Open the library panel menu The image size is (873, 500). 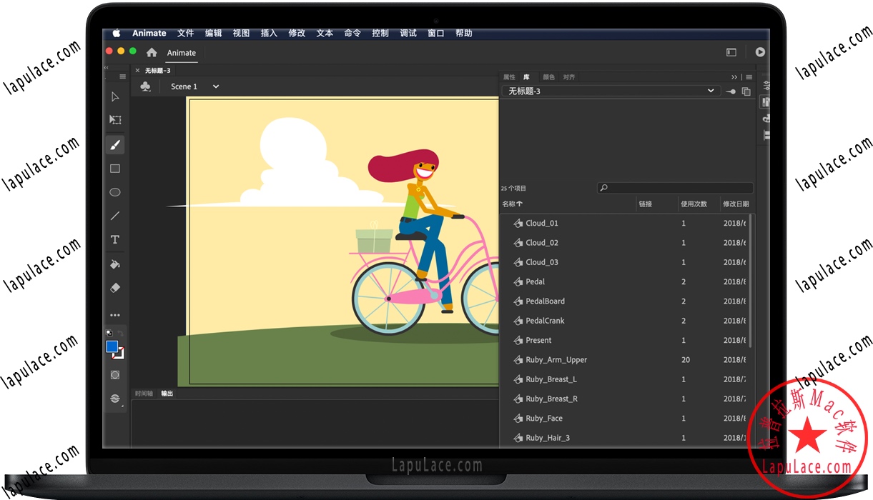pyautogui.click(x=748, y=76)
